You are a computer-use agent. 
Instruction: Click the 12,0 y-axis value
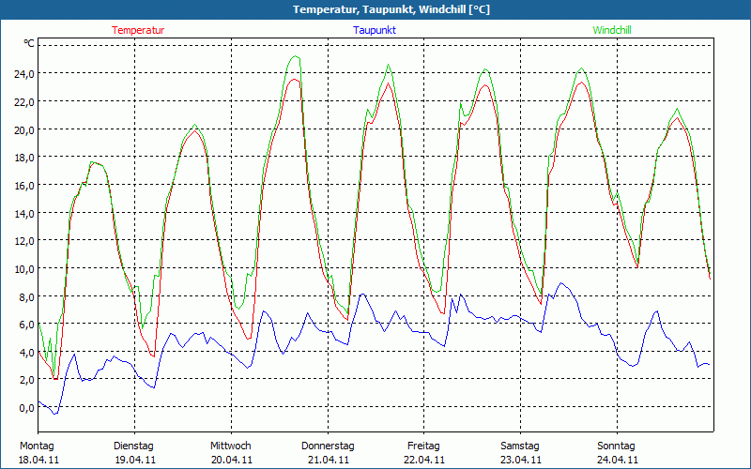(x=23, y=241)
